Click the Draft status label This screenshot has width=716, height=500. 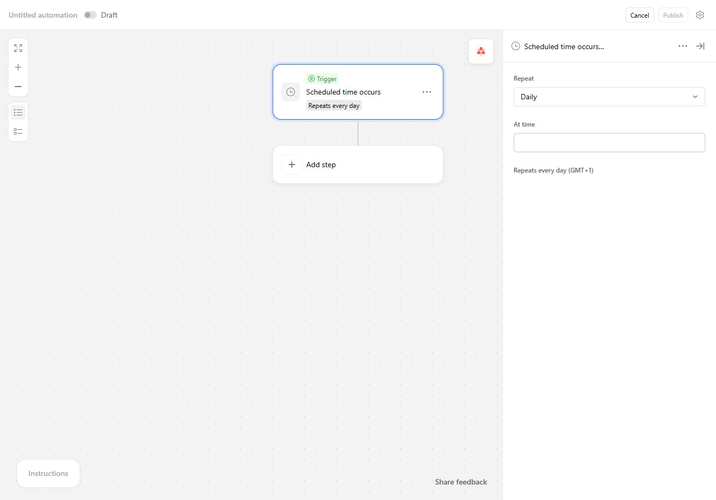click(109, 15)
